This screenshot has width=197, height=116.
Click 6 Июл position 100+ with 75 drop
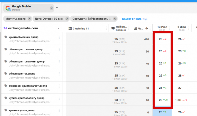(x=178, y=100)
